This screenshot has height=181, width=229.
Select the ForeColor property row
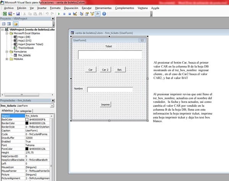[x=12, y=149]
